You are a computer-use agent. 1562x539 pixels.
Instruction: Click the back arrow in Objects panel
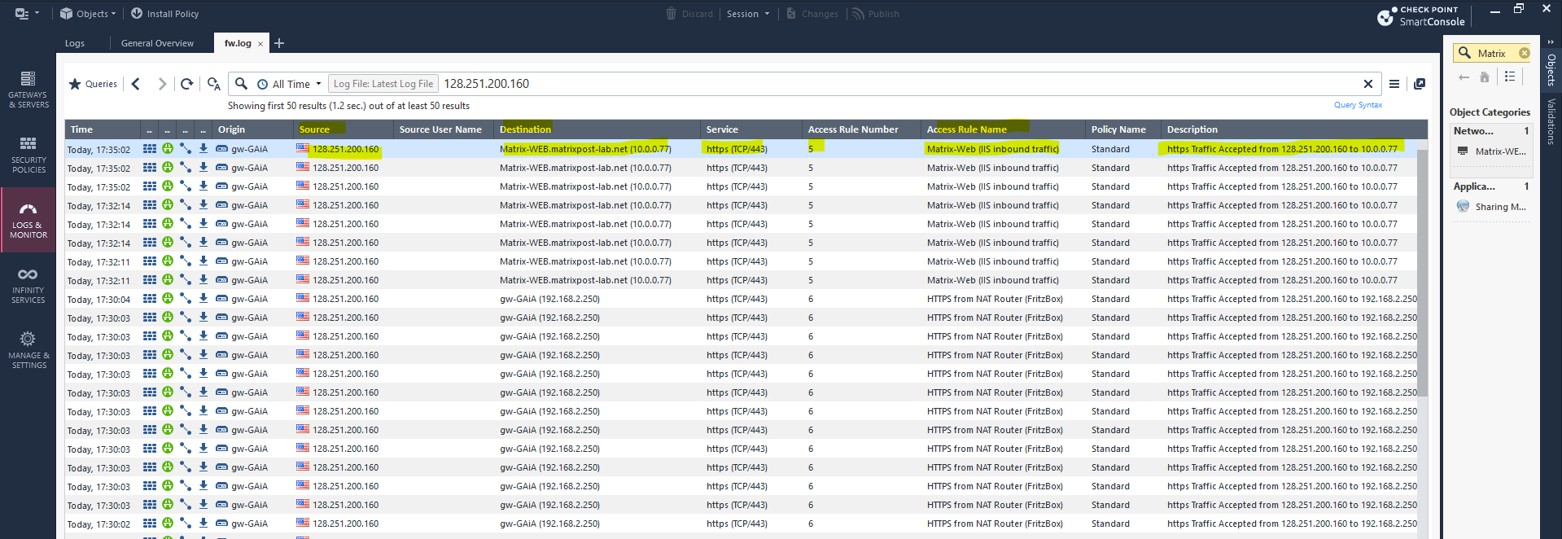1464,77
